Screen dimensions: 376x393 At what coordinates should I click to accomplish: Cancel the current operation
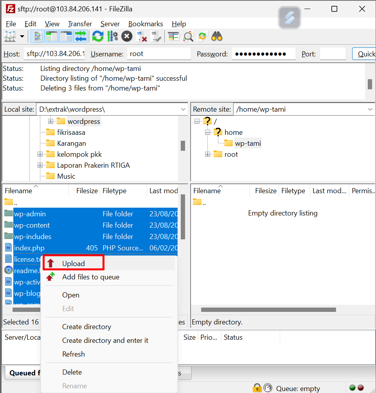pos(127,36)
